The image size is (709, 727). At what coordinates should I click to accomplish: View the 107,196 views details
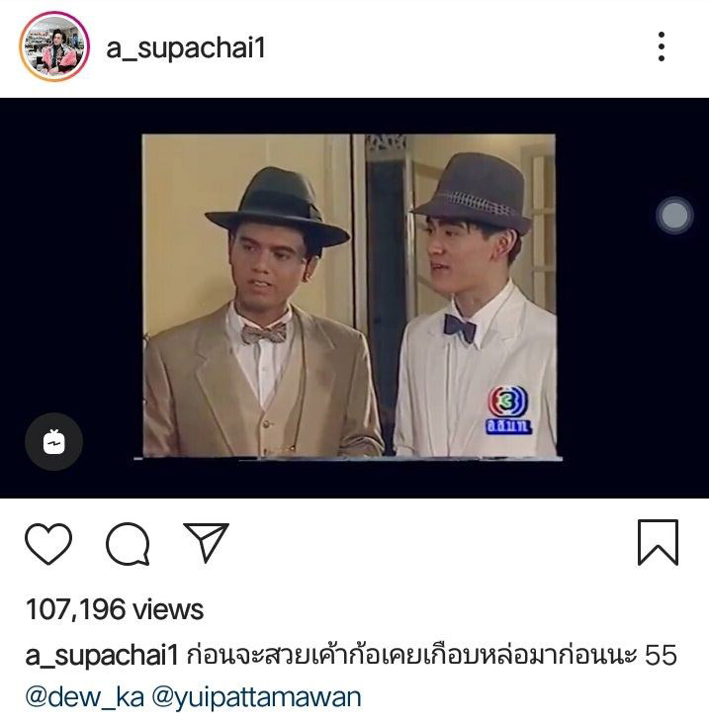115,609
